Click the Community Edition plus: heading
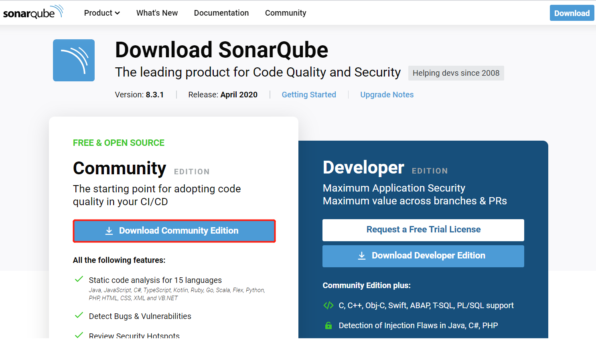 367,285
